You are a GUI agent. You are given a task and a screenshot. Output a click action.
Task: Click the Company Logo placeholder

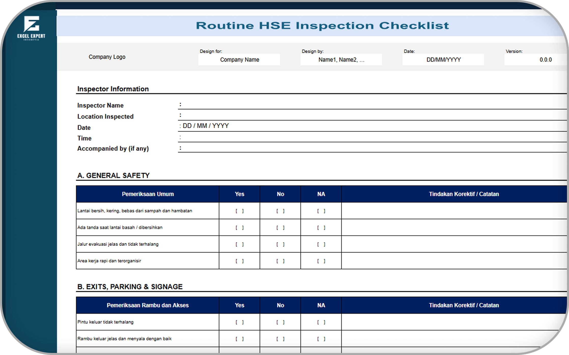[x=107, y=57]
